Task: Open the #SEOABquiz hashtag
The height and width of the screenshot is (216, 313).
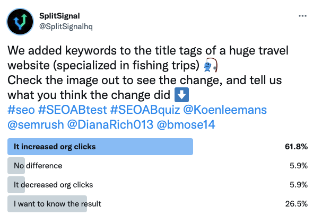Action: coord(145,110)
